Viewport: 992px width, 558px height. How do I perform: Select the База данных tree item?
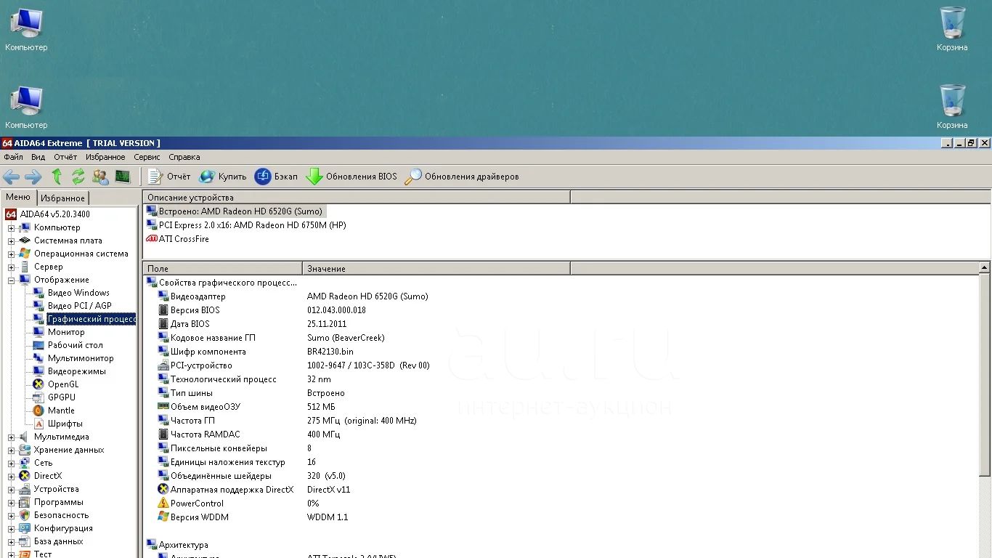tap(51, 541)
